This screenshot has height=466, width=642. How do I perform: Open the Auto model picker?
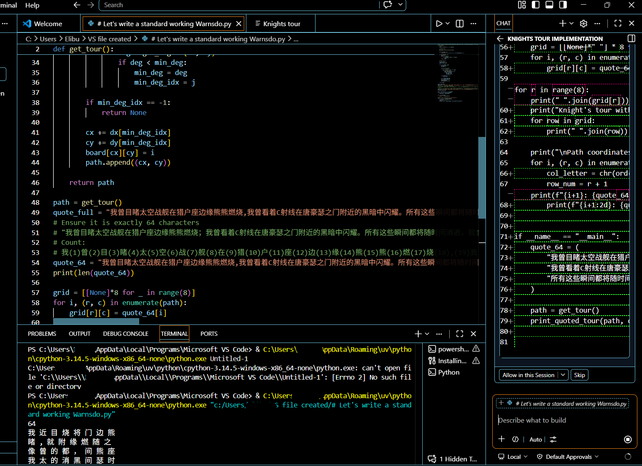point(536,439)
